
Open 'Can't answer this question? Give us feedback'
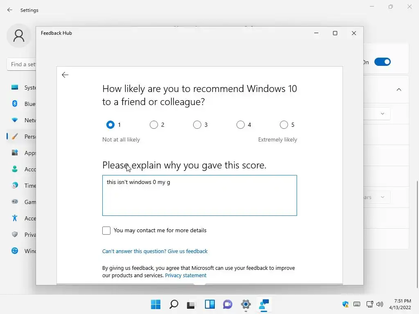click(x=155, y=251)
